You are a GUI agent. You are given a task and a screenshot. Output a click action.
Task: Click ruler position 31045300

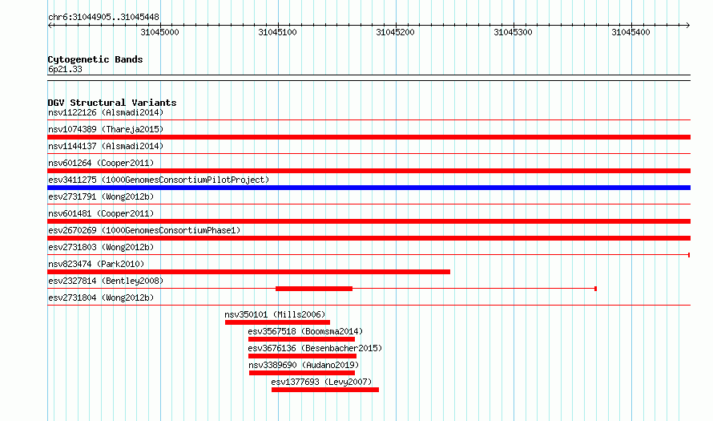[513, 32]
